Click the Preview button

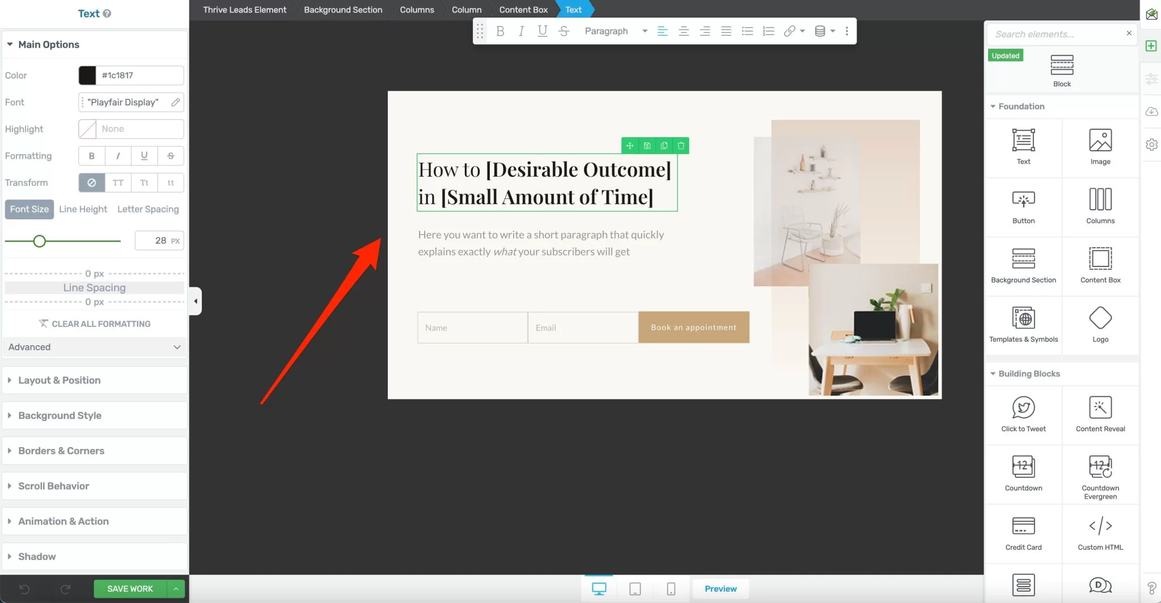(721, 589)
